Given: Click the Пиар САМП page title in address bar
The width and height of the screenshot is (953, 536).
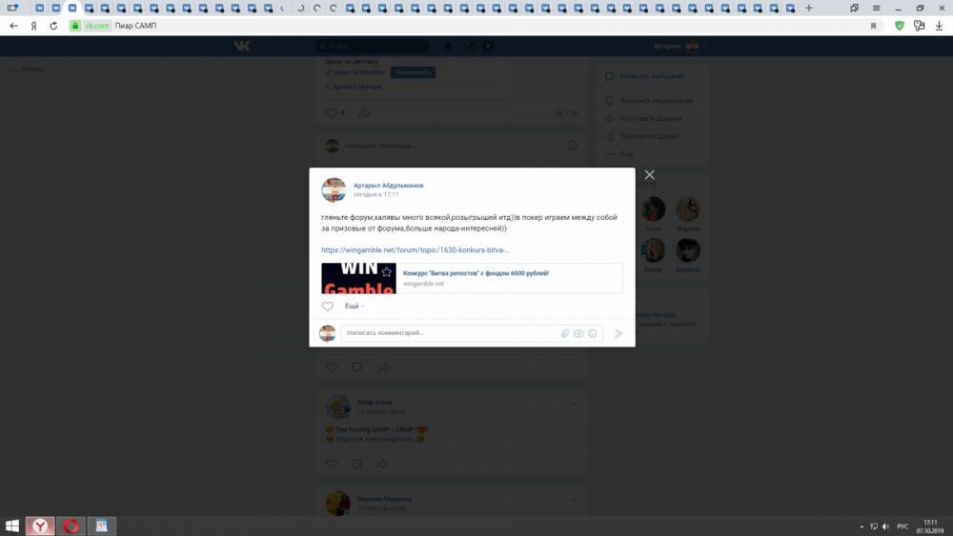Looking at the screenshot, I should click(135, 26).
